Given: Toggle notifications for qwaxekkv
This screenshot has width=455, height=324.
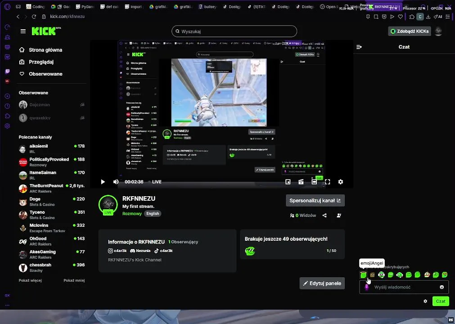Looking at the screenshot, I should pyautogui.click(x=82, y=118).
